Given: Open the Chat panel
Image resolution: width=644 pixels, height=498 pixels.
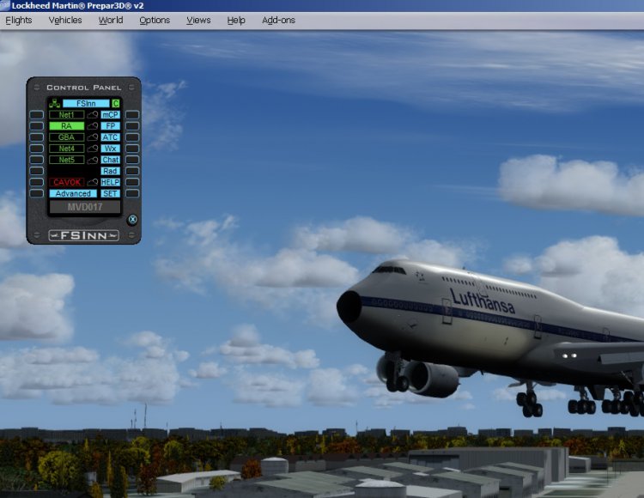Looking at the screenshot, I should (110, 160).
